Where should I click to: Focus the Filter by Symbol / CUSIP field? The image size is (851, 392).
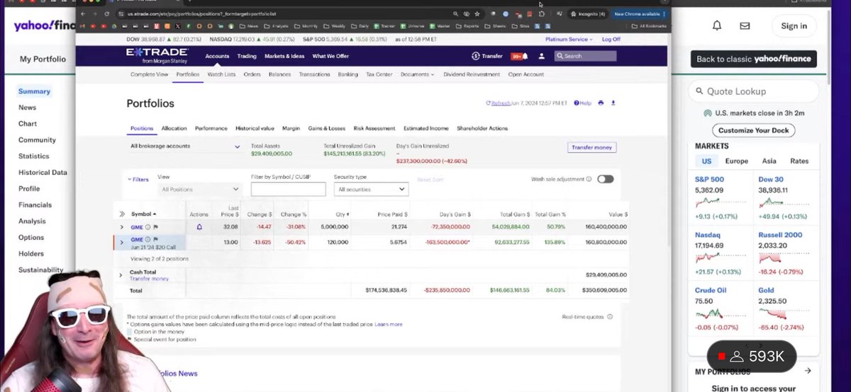[x=289, y=189]
